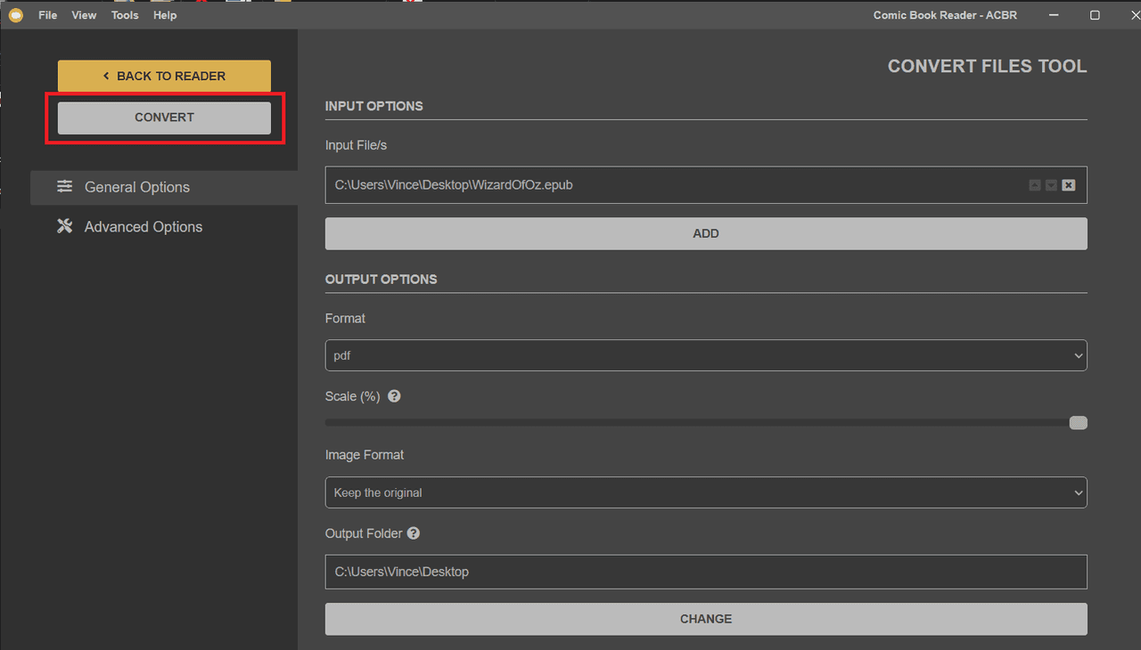Click the move-down arrow beside the input file
The height and width of the screenshot is (650, 1141).
1051,184
